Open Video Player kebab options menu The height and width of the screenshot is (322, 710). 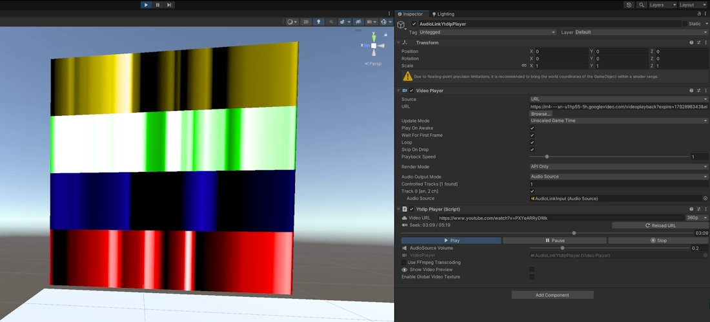[x=706, y=91]
